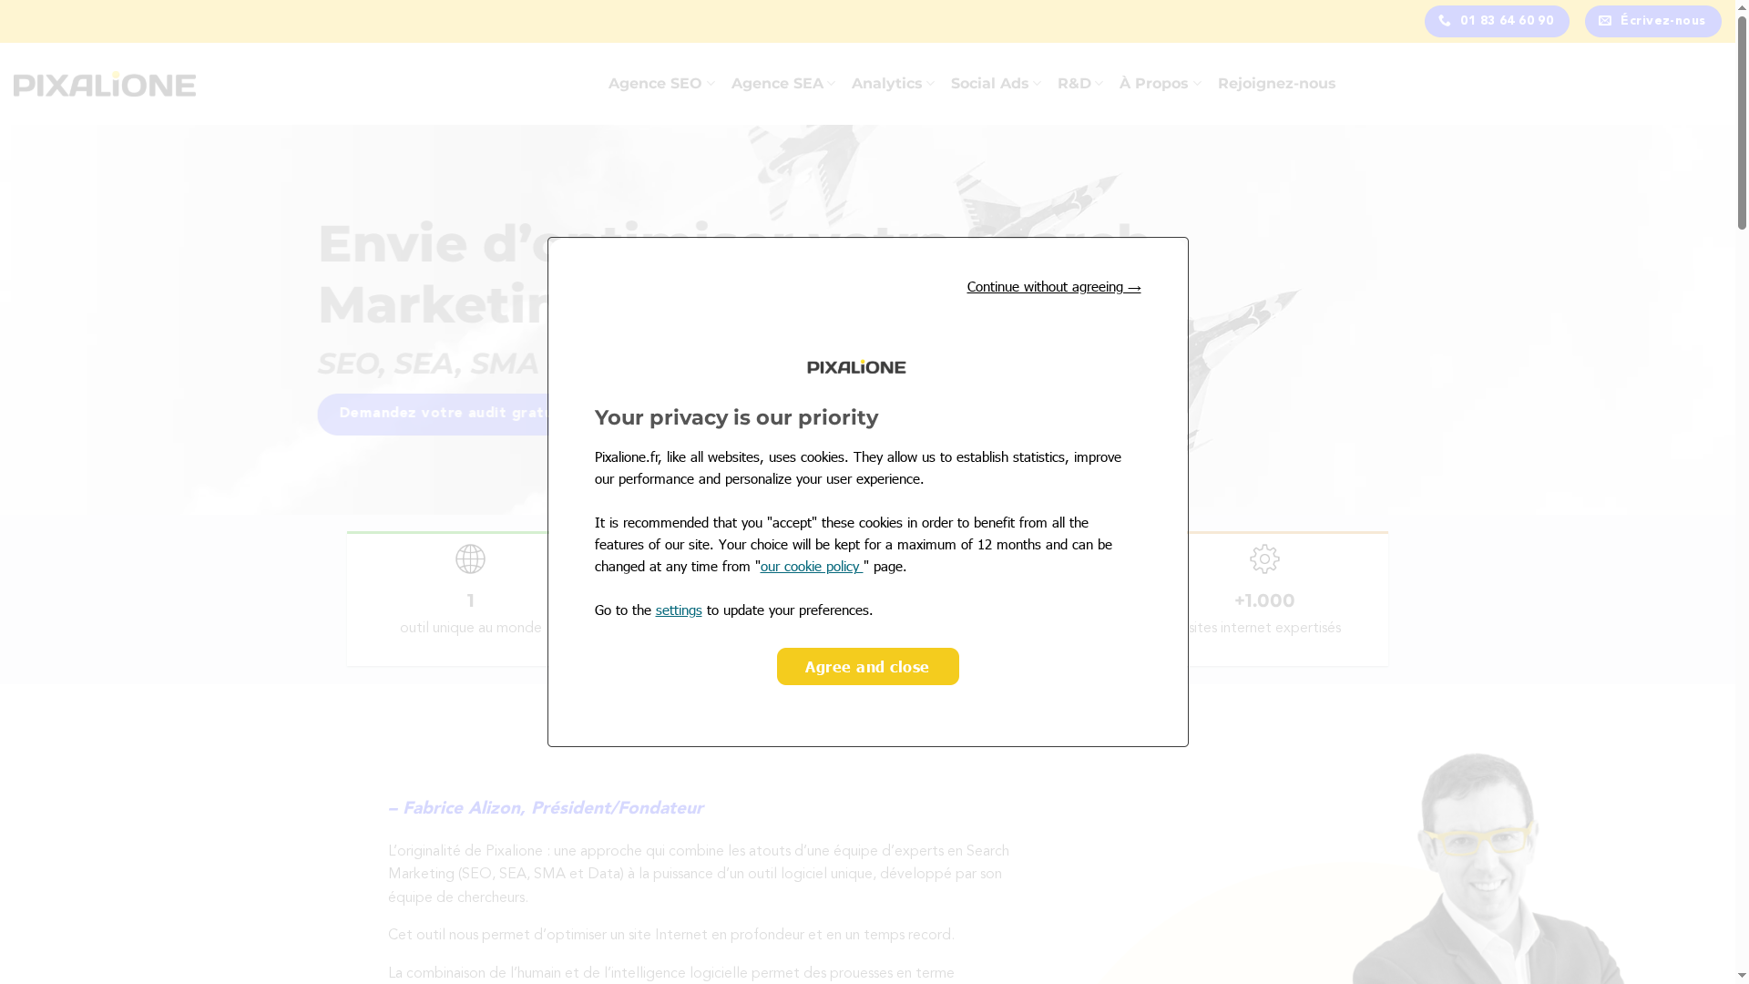The width and height of the screenshot is (1749, 984).
Task: Open our cookie policy link
Action: pyautogui.click(x=811, y=566)
